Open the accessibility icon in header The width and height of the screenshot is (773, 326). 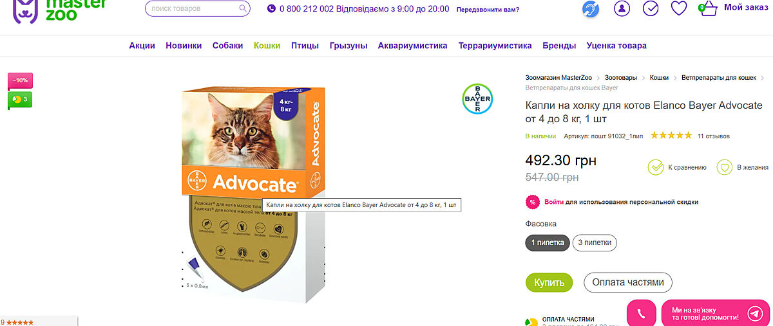(591, 9)
